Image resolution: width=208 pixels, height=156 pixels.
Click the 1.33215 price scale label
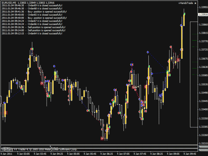203,144
